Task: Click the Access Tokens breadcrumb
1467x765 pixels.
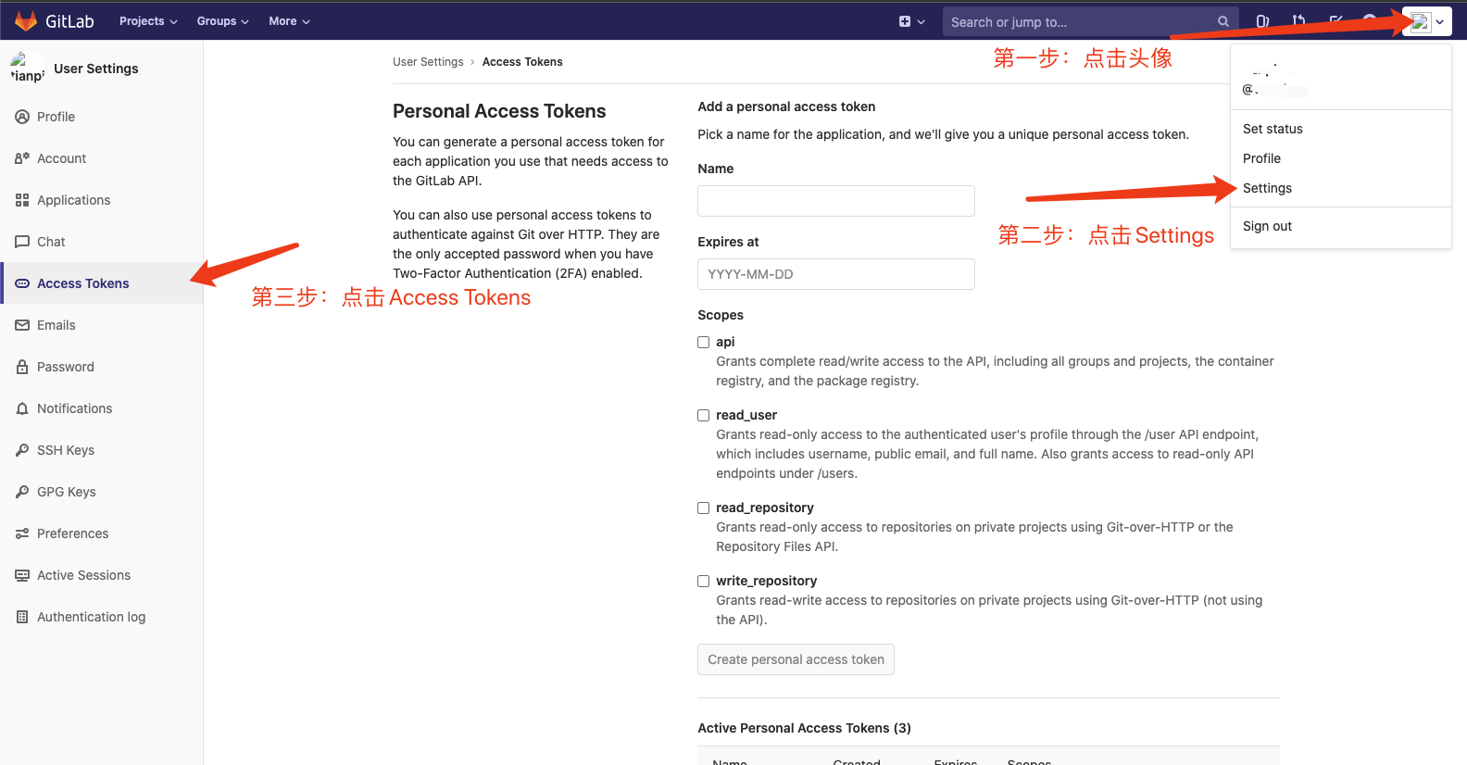Action: [x=522, y=62]
